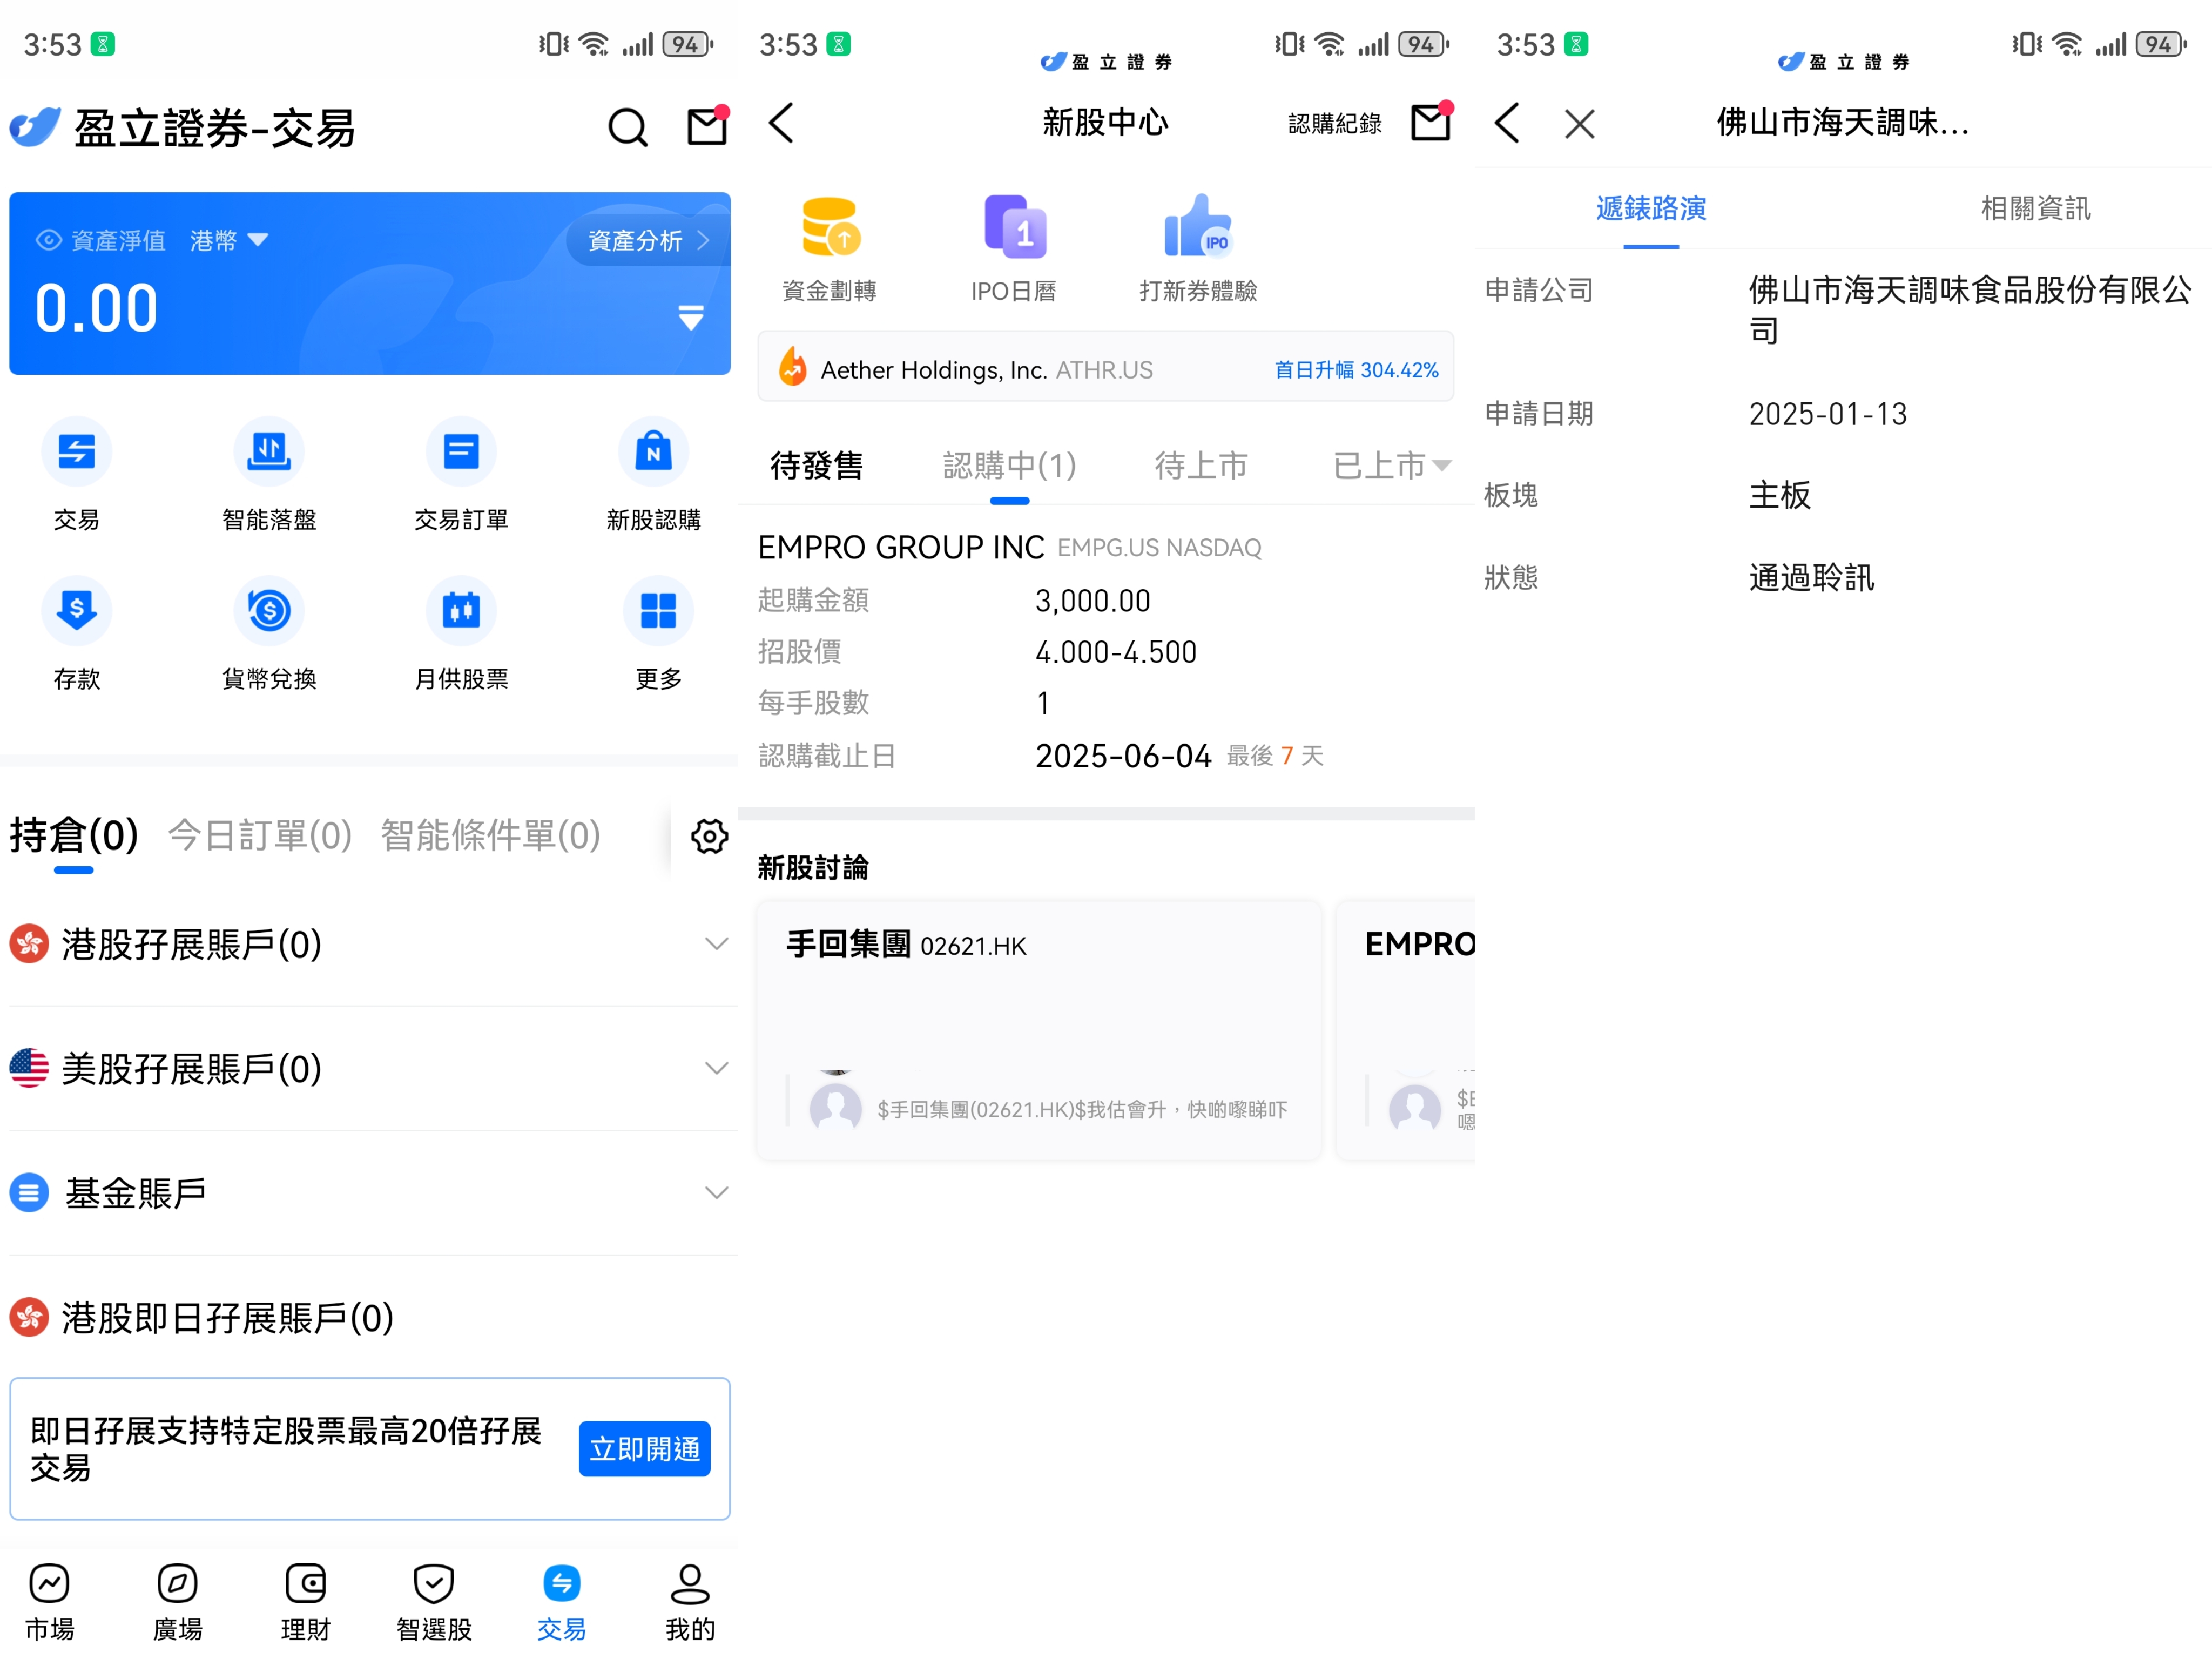This screenshot has width=2212, height=1659.
Task: Toggle asset value visibility eye icon
Action: pos(48,240)
